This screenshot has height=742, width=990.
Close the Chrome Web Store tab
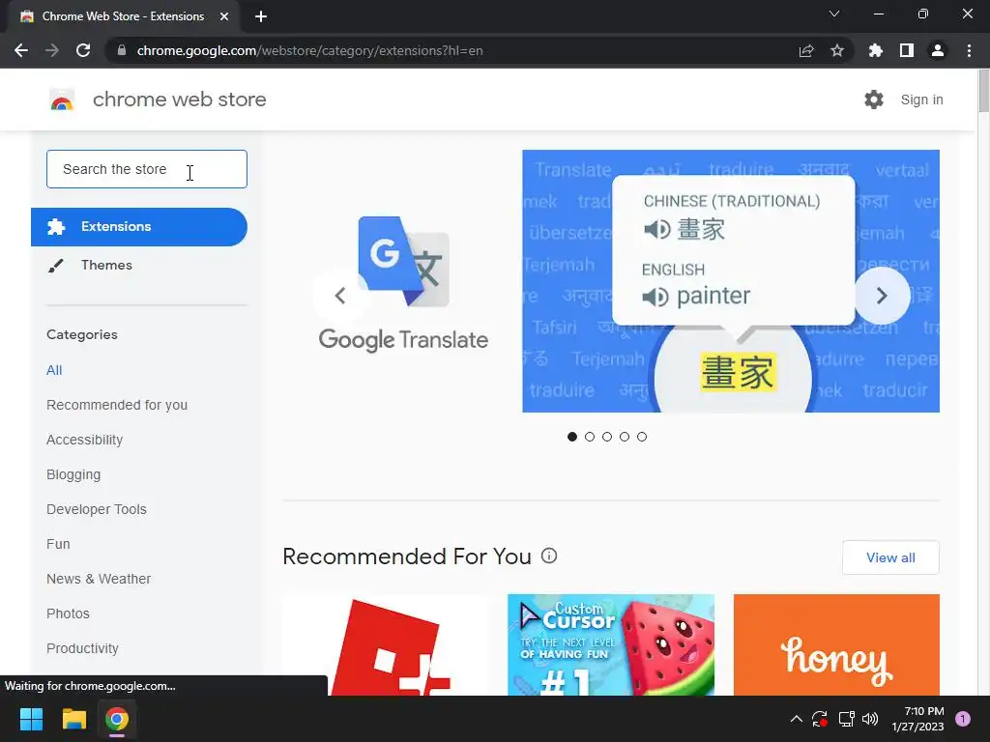pos(223,16)
